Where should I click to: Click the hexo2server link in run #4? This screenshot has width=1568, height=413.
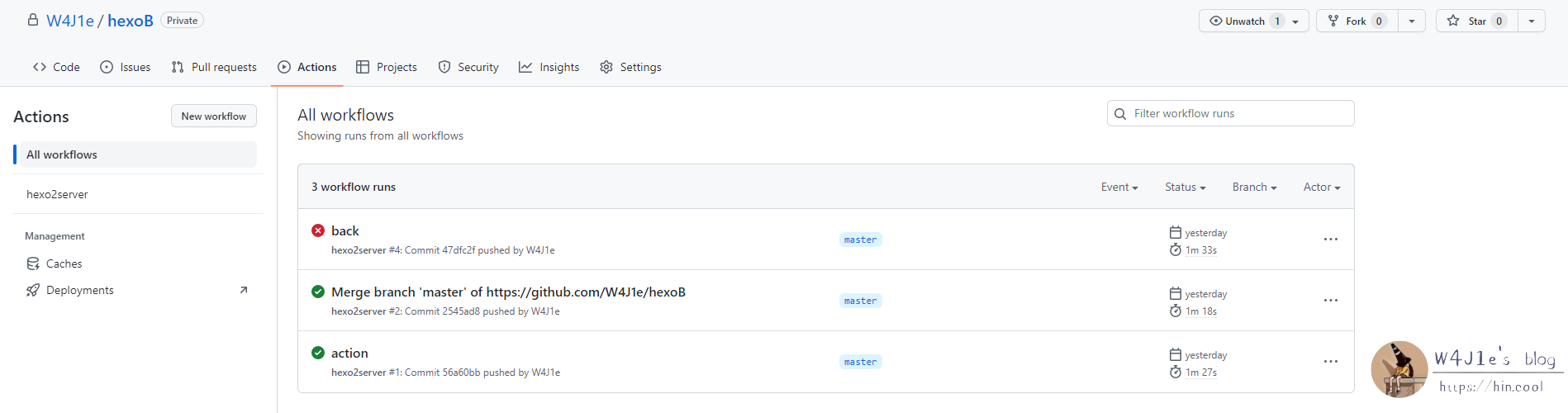click(359, 250)
